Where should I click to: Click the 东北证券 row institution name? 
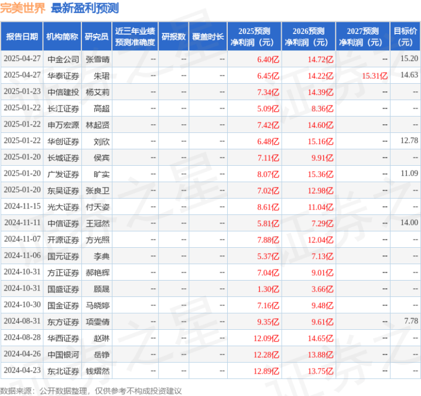[63, 370]
